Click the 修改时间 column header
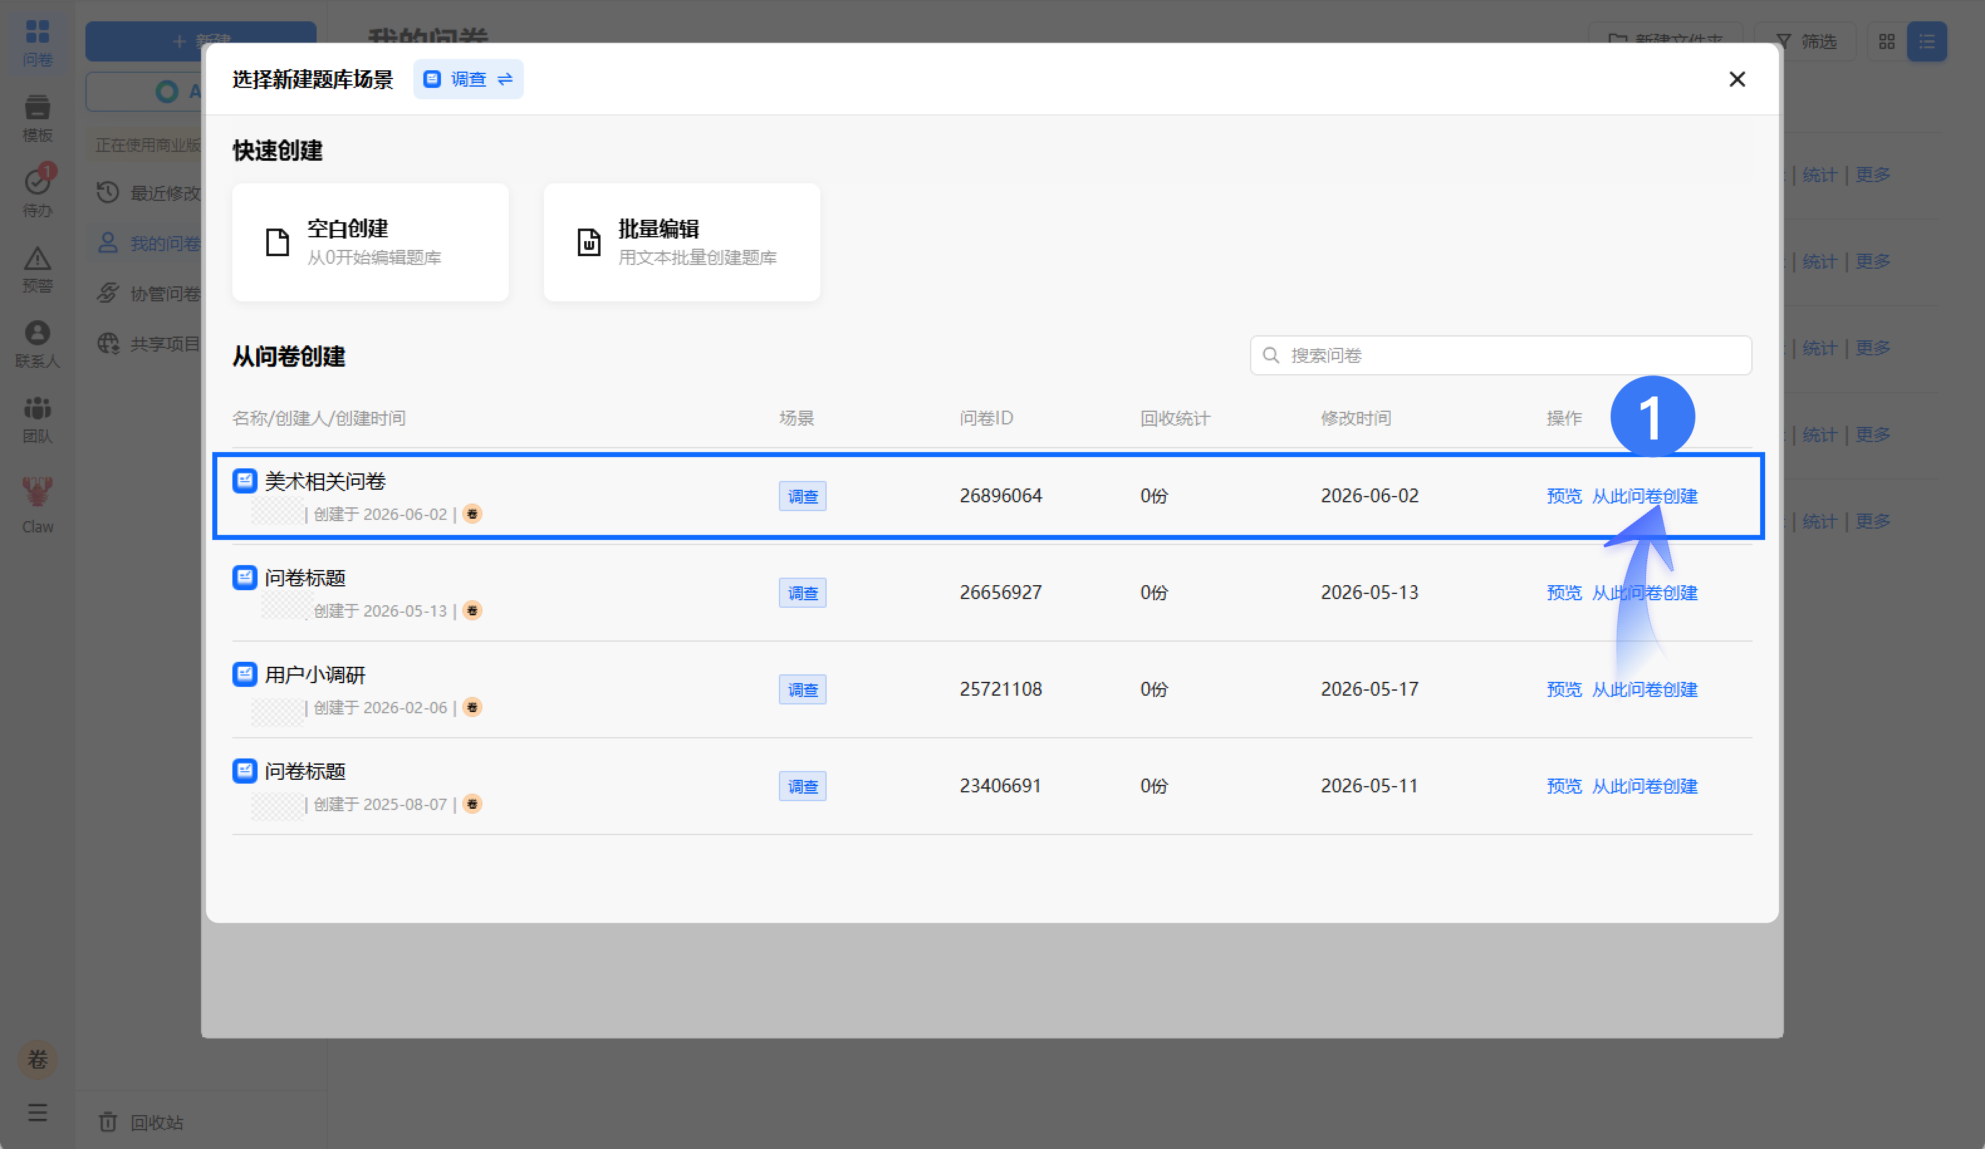Viewport: 1985px width, 1149px height. pyautogui.click(x=1356, y=418)
